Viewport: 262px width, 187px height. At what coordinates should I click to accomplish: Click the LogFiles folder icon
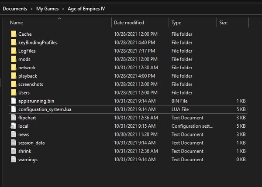point(14,51)
